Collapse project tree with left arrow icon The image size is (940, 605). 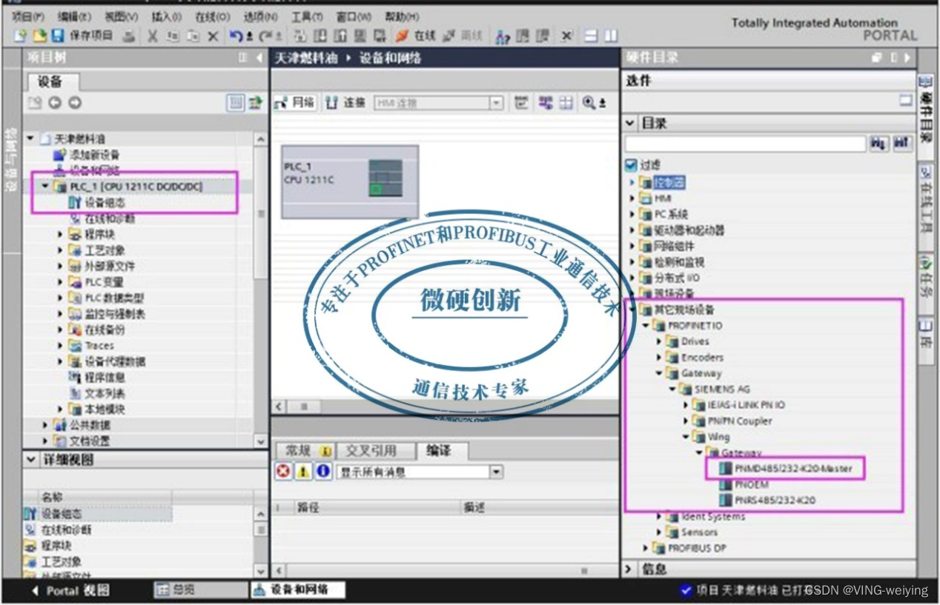(259, 58)
